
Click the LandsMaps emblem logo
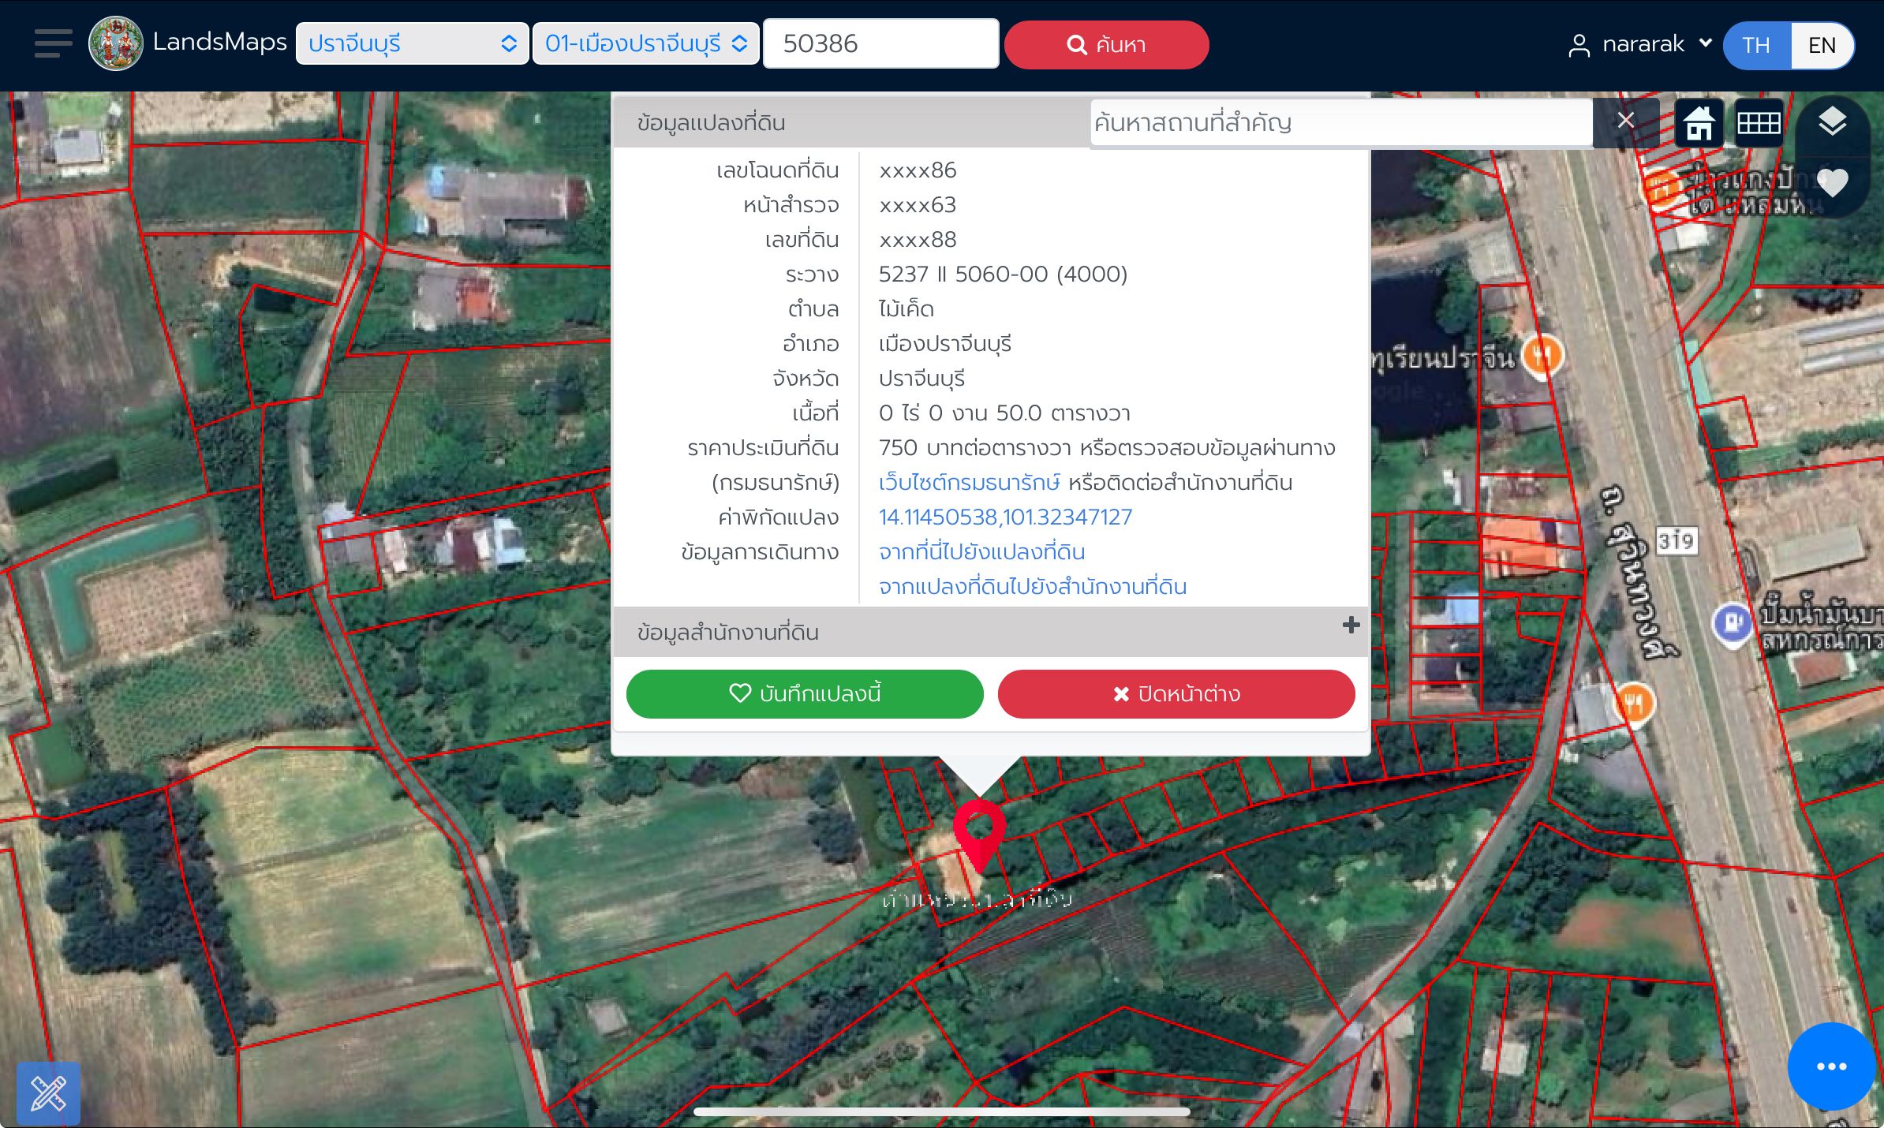[x=116, y=43]
